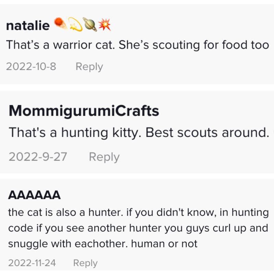Click the line starting "code if you see another hunter"
Viewport: 274px width, 274px height.
pos(138,228)
